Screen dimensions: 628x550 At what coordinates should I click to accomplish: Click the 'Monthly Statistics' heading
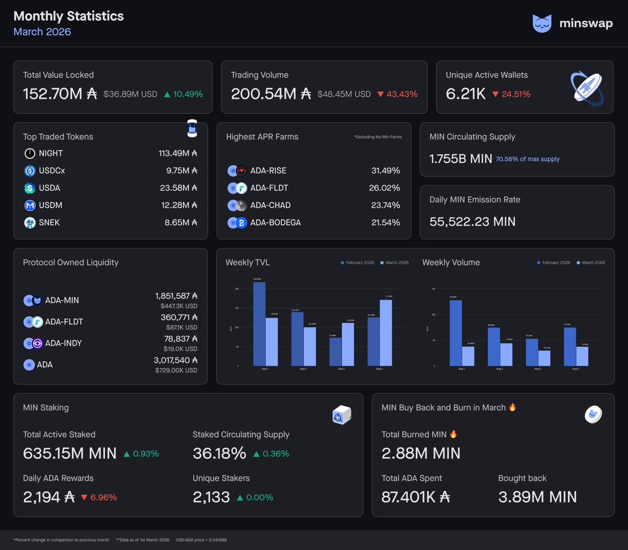[69, 16]
